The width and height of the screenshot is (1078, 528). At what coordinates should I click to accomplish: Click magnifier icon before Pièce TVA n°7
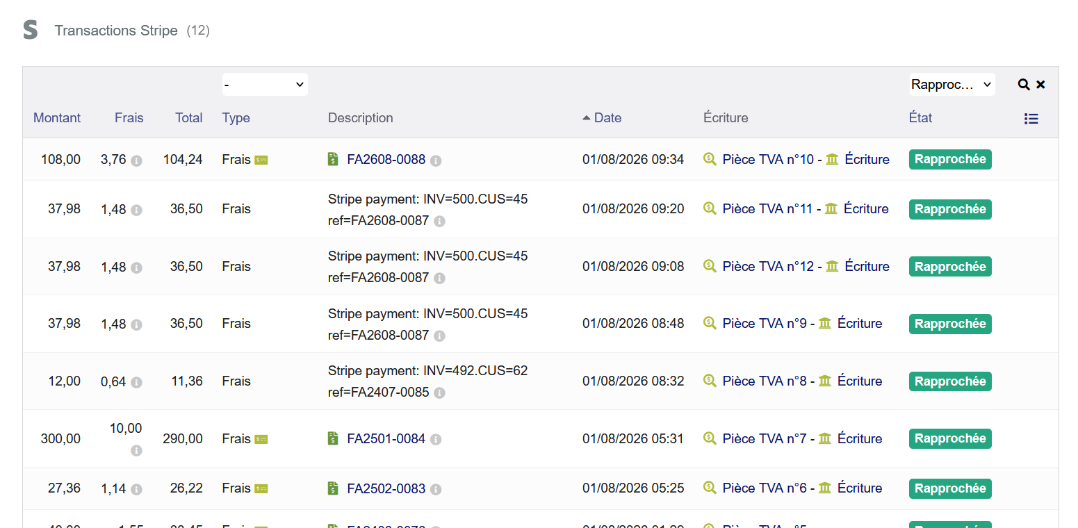tap(710, 438)
